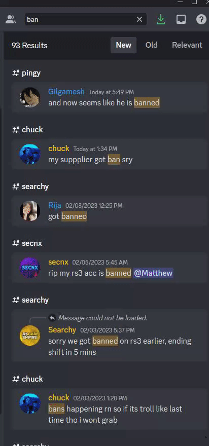Jump to chuck's 'my suppplier got ban' message
Screen dimensions: 209x446
pyautogui.click(x=110, y=154)
